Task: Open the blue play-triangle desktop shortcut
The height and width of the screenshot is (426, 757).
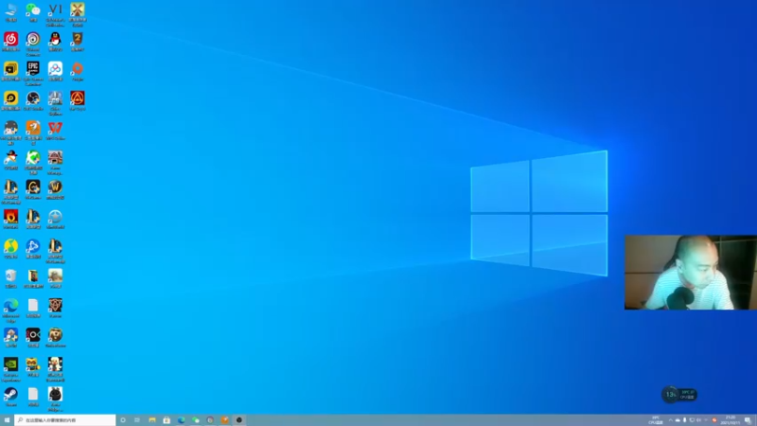Action: click(x=33, y=248)
